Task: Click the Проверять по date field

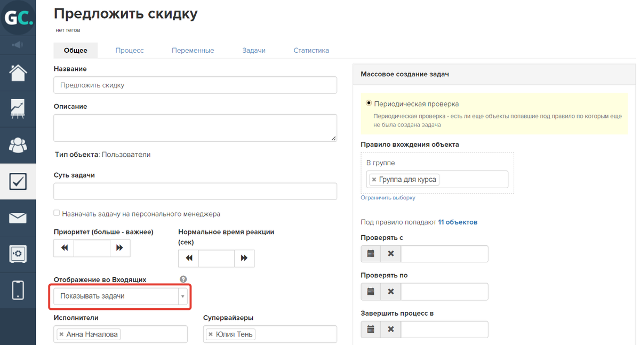Action: click(x=444, y=292)
